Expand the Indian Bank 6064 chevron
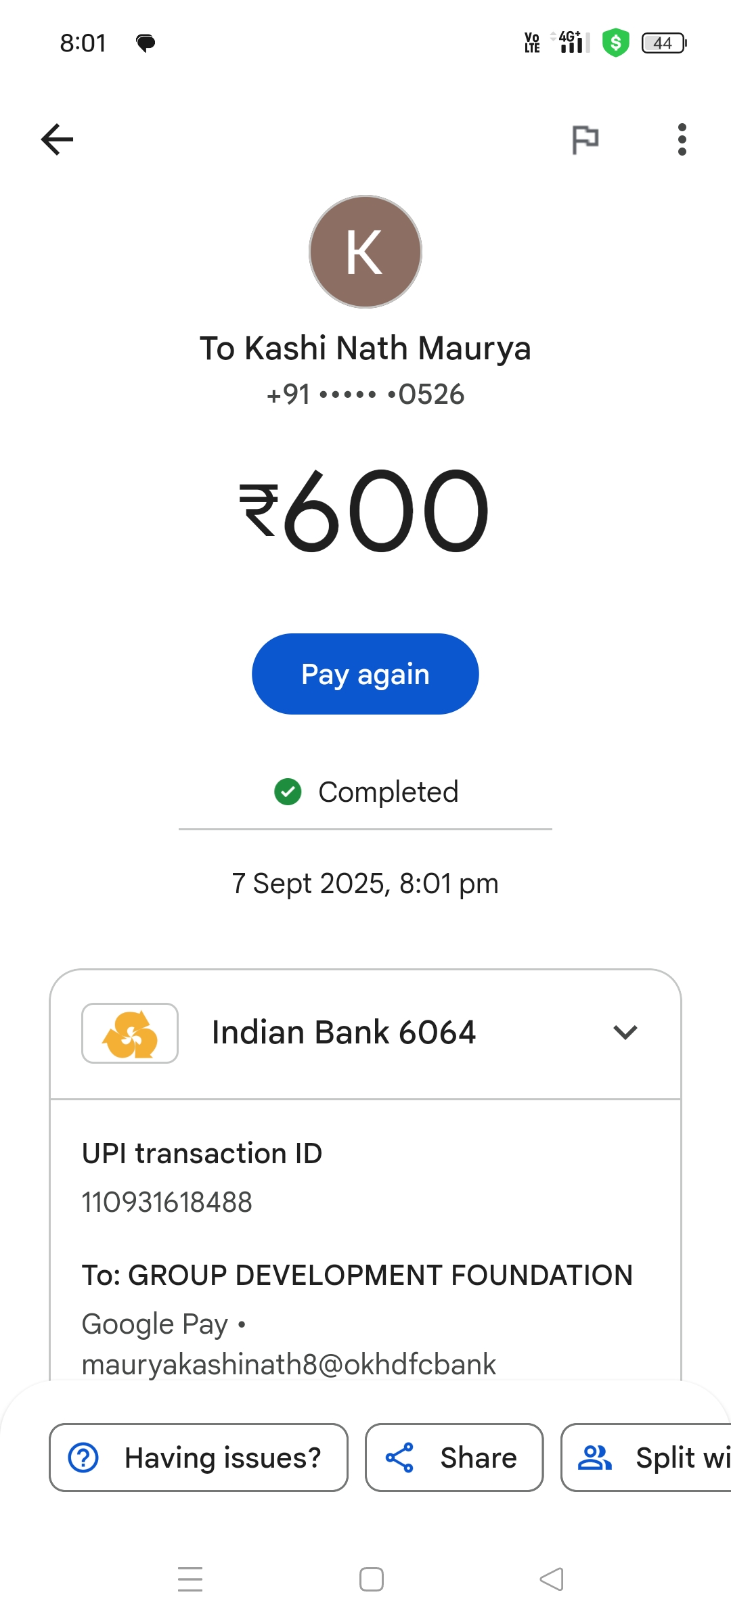 [x=625, y=1033]
